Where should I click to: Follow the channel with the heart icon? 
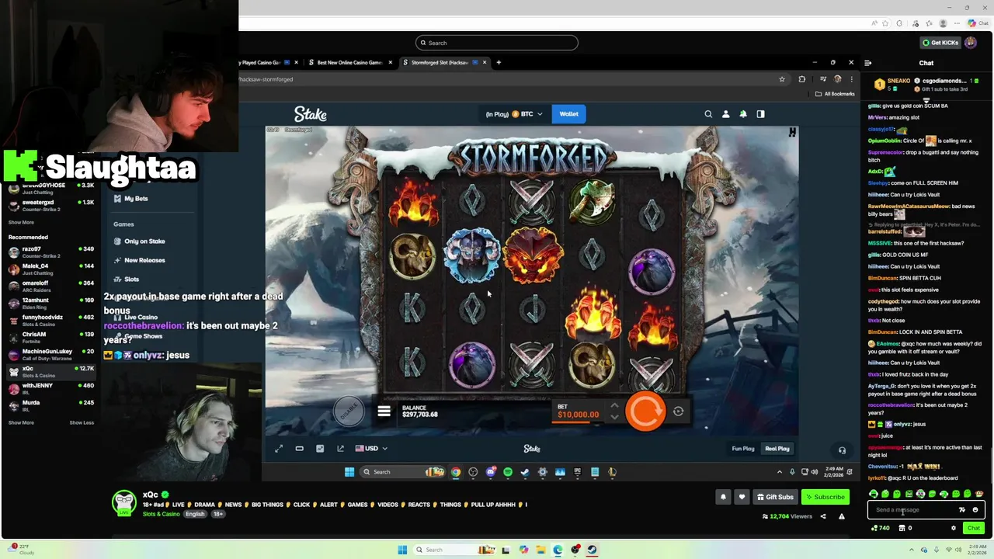point(742,497)
